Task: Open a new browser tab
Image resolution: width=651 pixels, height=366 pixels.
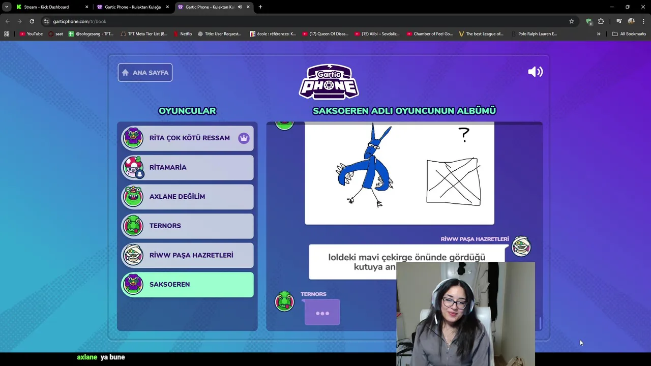Action: (x=260, y=7)
